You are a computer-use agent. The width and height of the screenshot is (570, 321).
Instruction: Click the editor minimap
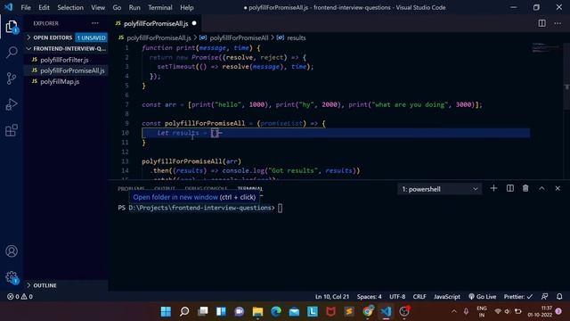[x=545, y=47]
